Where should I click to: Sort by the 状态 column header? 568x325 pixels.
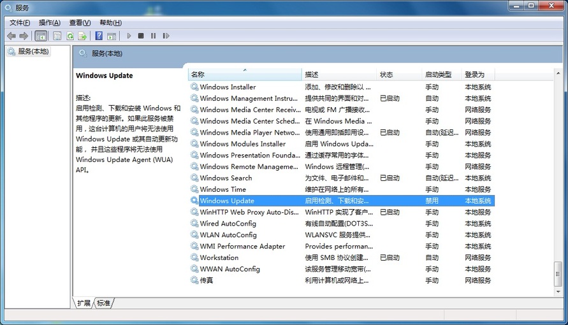(399, 75)
